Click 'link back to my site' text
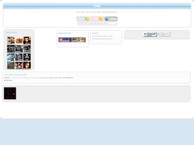194x145 pixels. coord(97,12)
